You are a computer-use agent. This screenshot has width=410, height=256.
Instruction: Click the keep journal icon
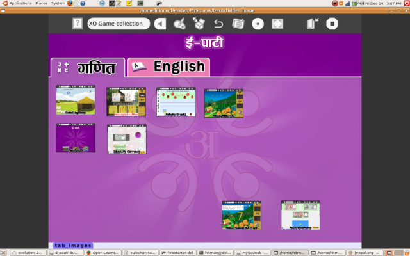tap(238, 24)
